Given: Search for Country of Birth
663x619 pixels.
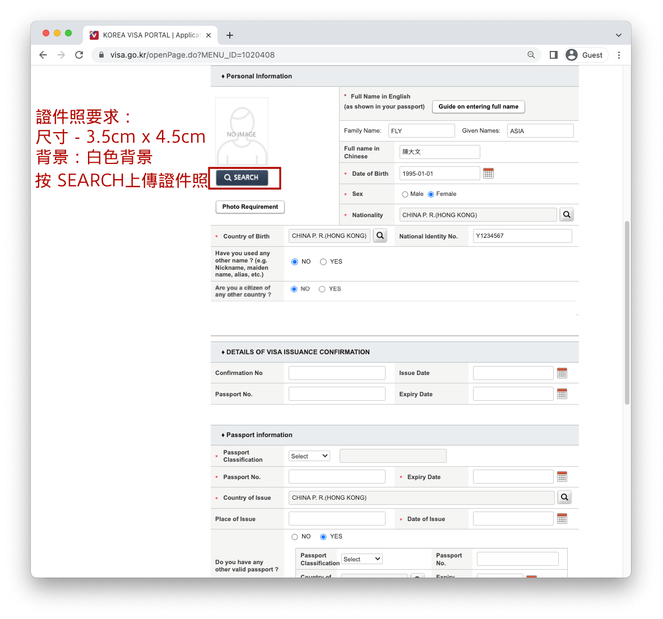Looking at the screenshot, I should (380, 236).
